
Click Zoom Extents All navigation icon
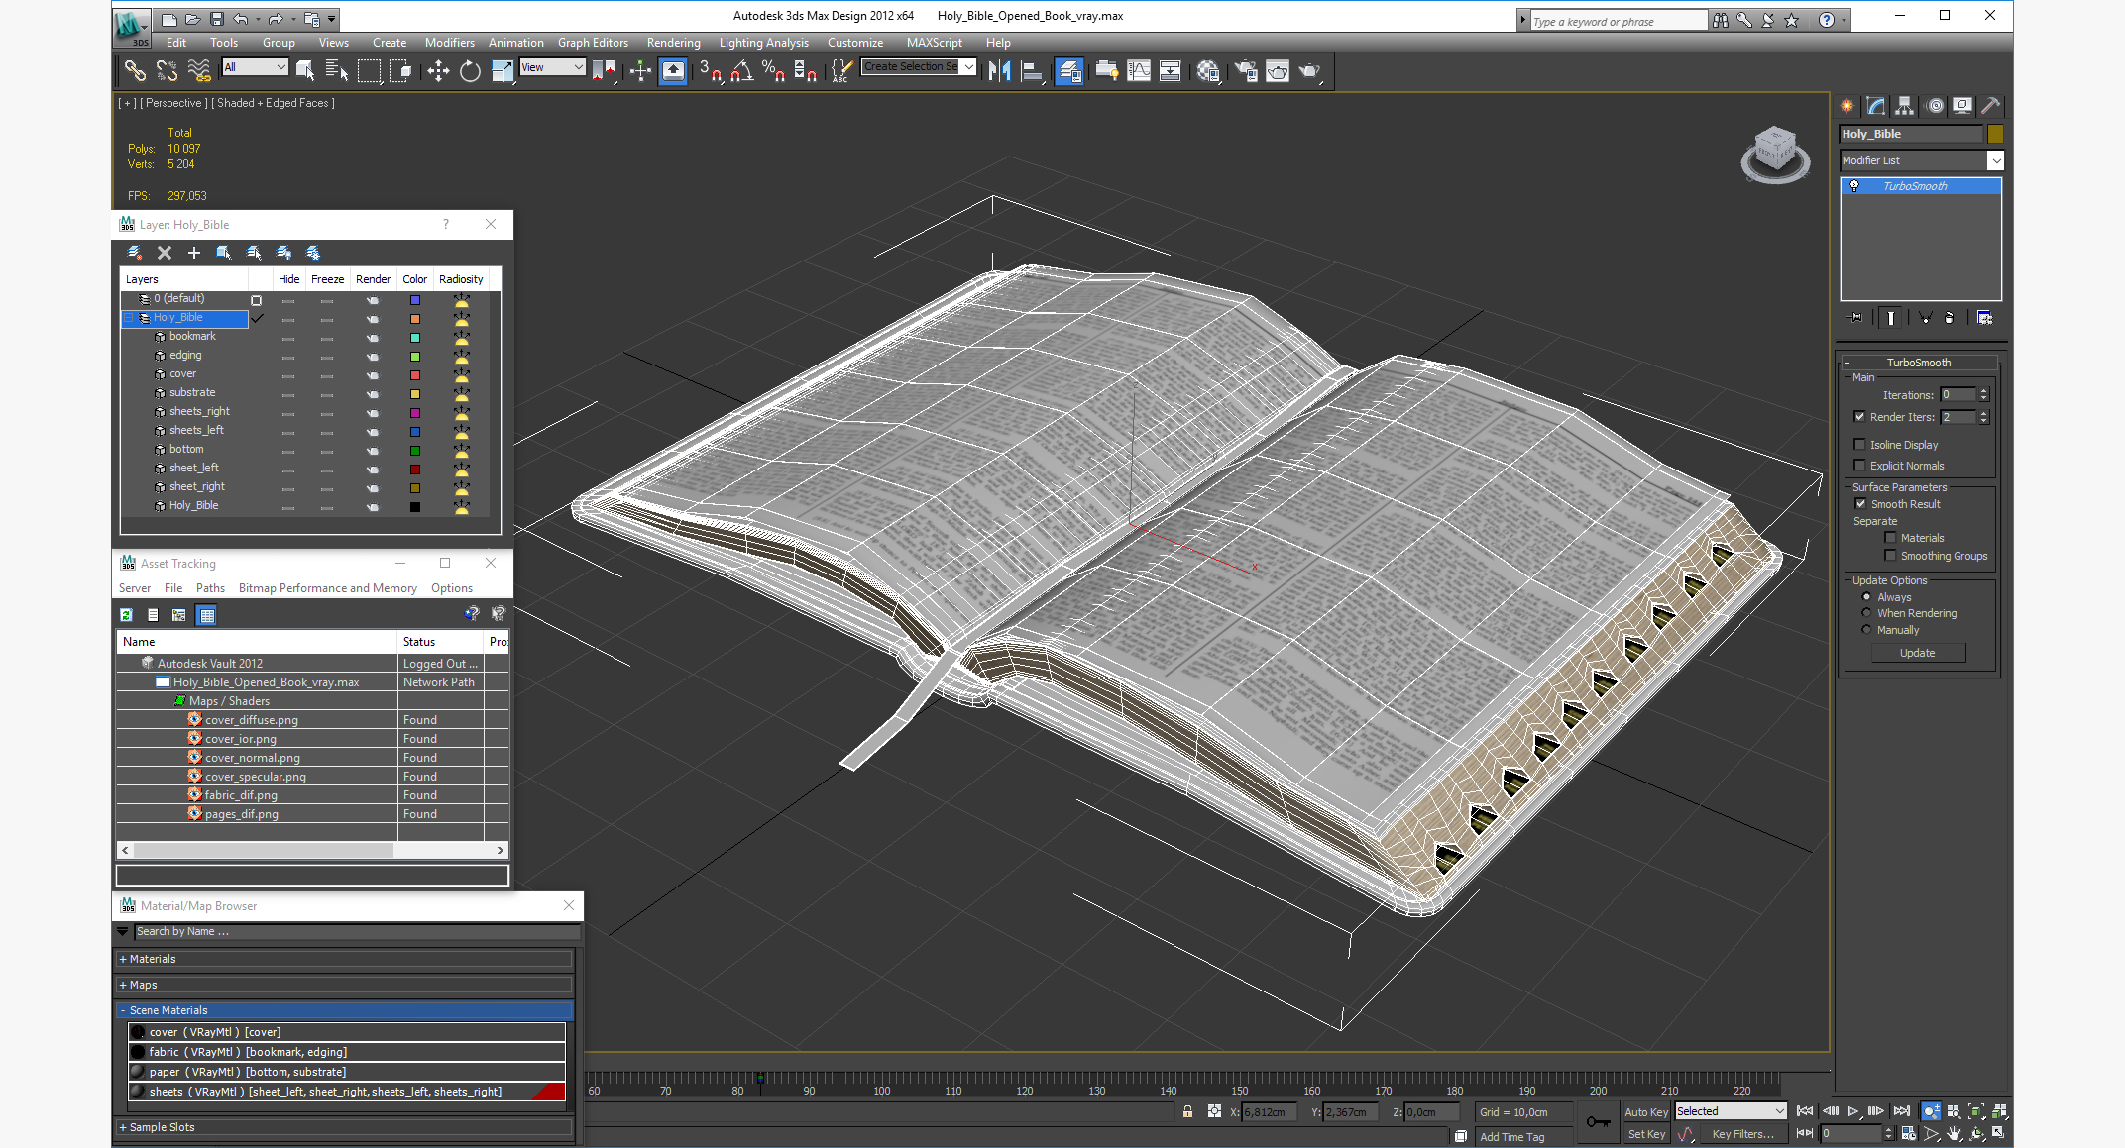pos(1999,1111)
